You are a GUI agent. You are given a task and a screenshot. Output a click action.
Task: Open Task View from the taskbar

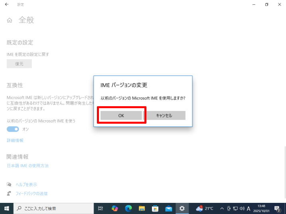point(101,208)
